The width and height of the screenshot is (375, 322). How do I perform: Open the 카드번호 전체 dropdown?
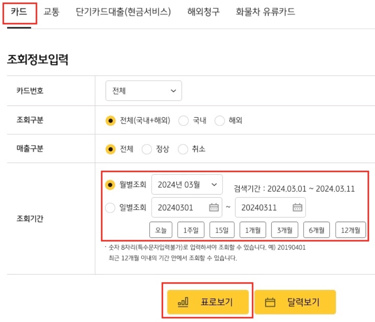coord(143,90)
